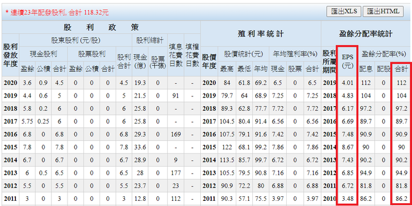Click EPS value 3.48

(347, 199)
